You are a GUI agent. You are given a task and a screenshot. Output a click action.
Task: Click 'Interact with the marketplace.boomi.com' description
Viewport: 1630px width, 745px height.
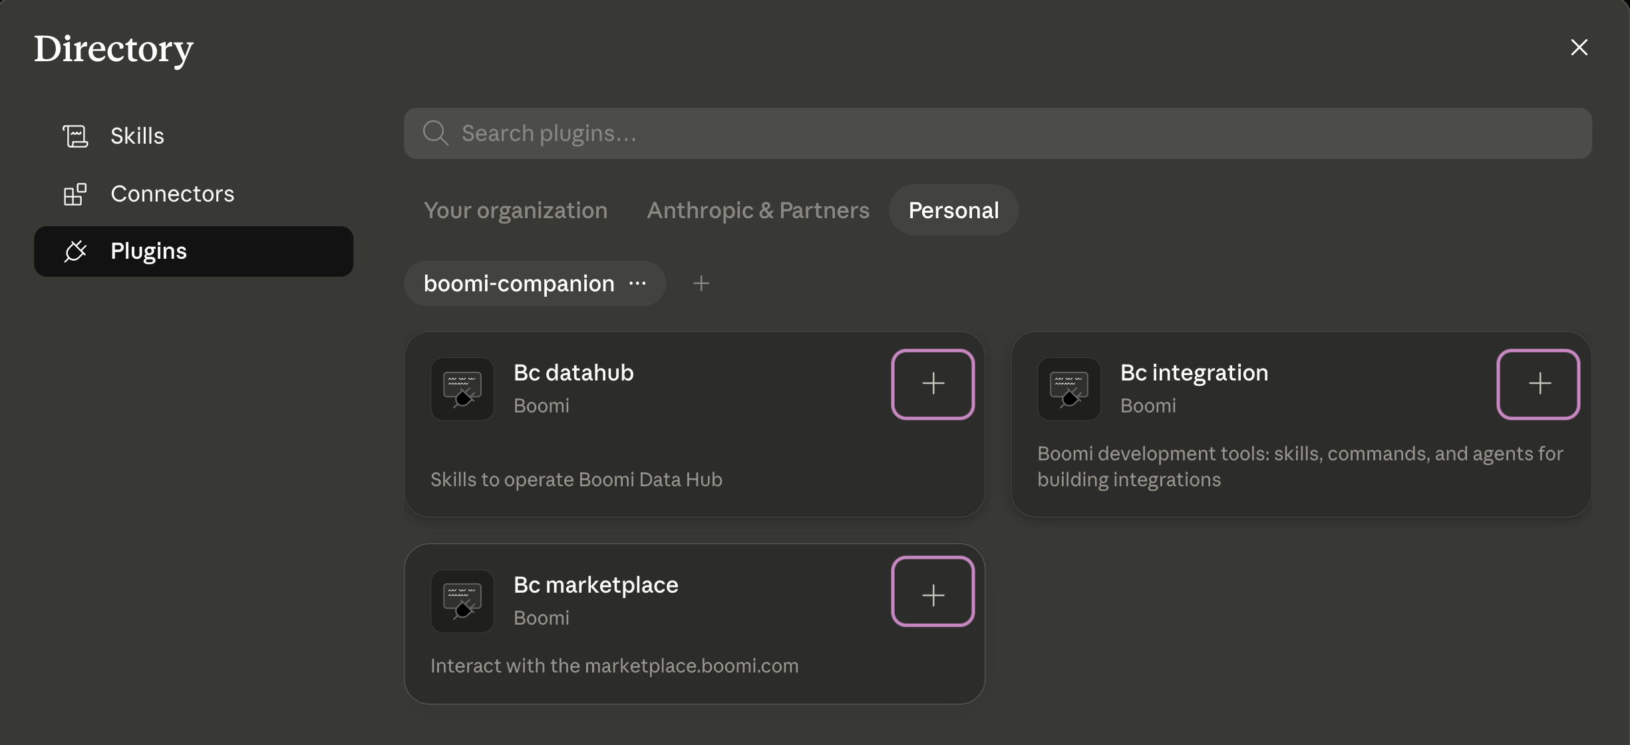614,666
